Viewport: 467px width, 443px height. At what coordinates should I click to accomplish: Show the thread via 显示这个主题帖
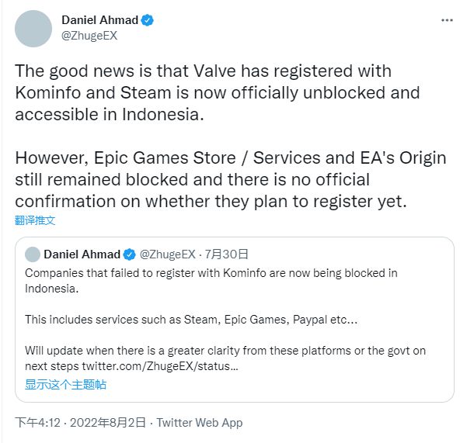65,384
